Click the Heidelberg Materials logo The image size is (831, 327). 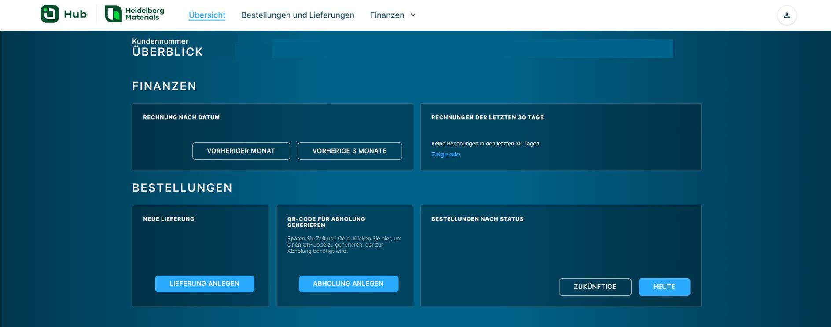click(x=135, y=14)
